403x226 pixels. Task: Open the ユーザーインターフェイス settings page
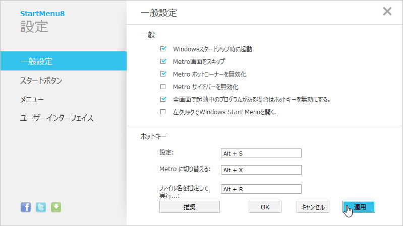coord(57,118)
